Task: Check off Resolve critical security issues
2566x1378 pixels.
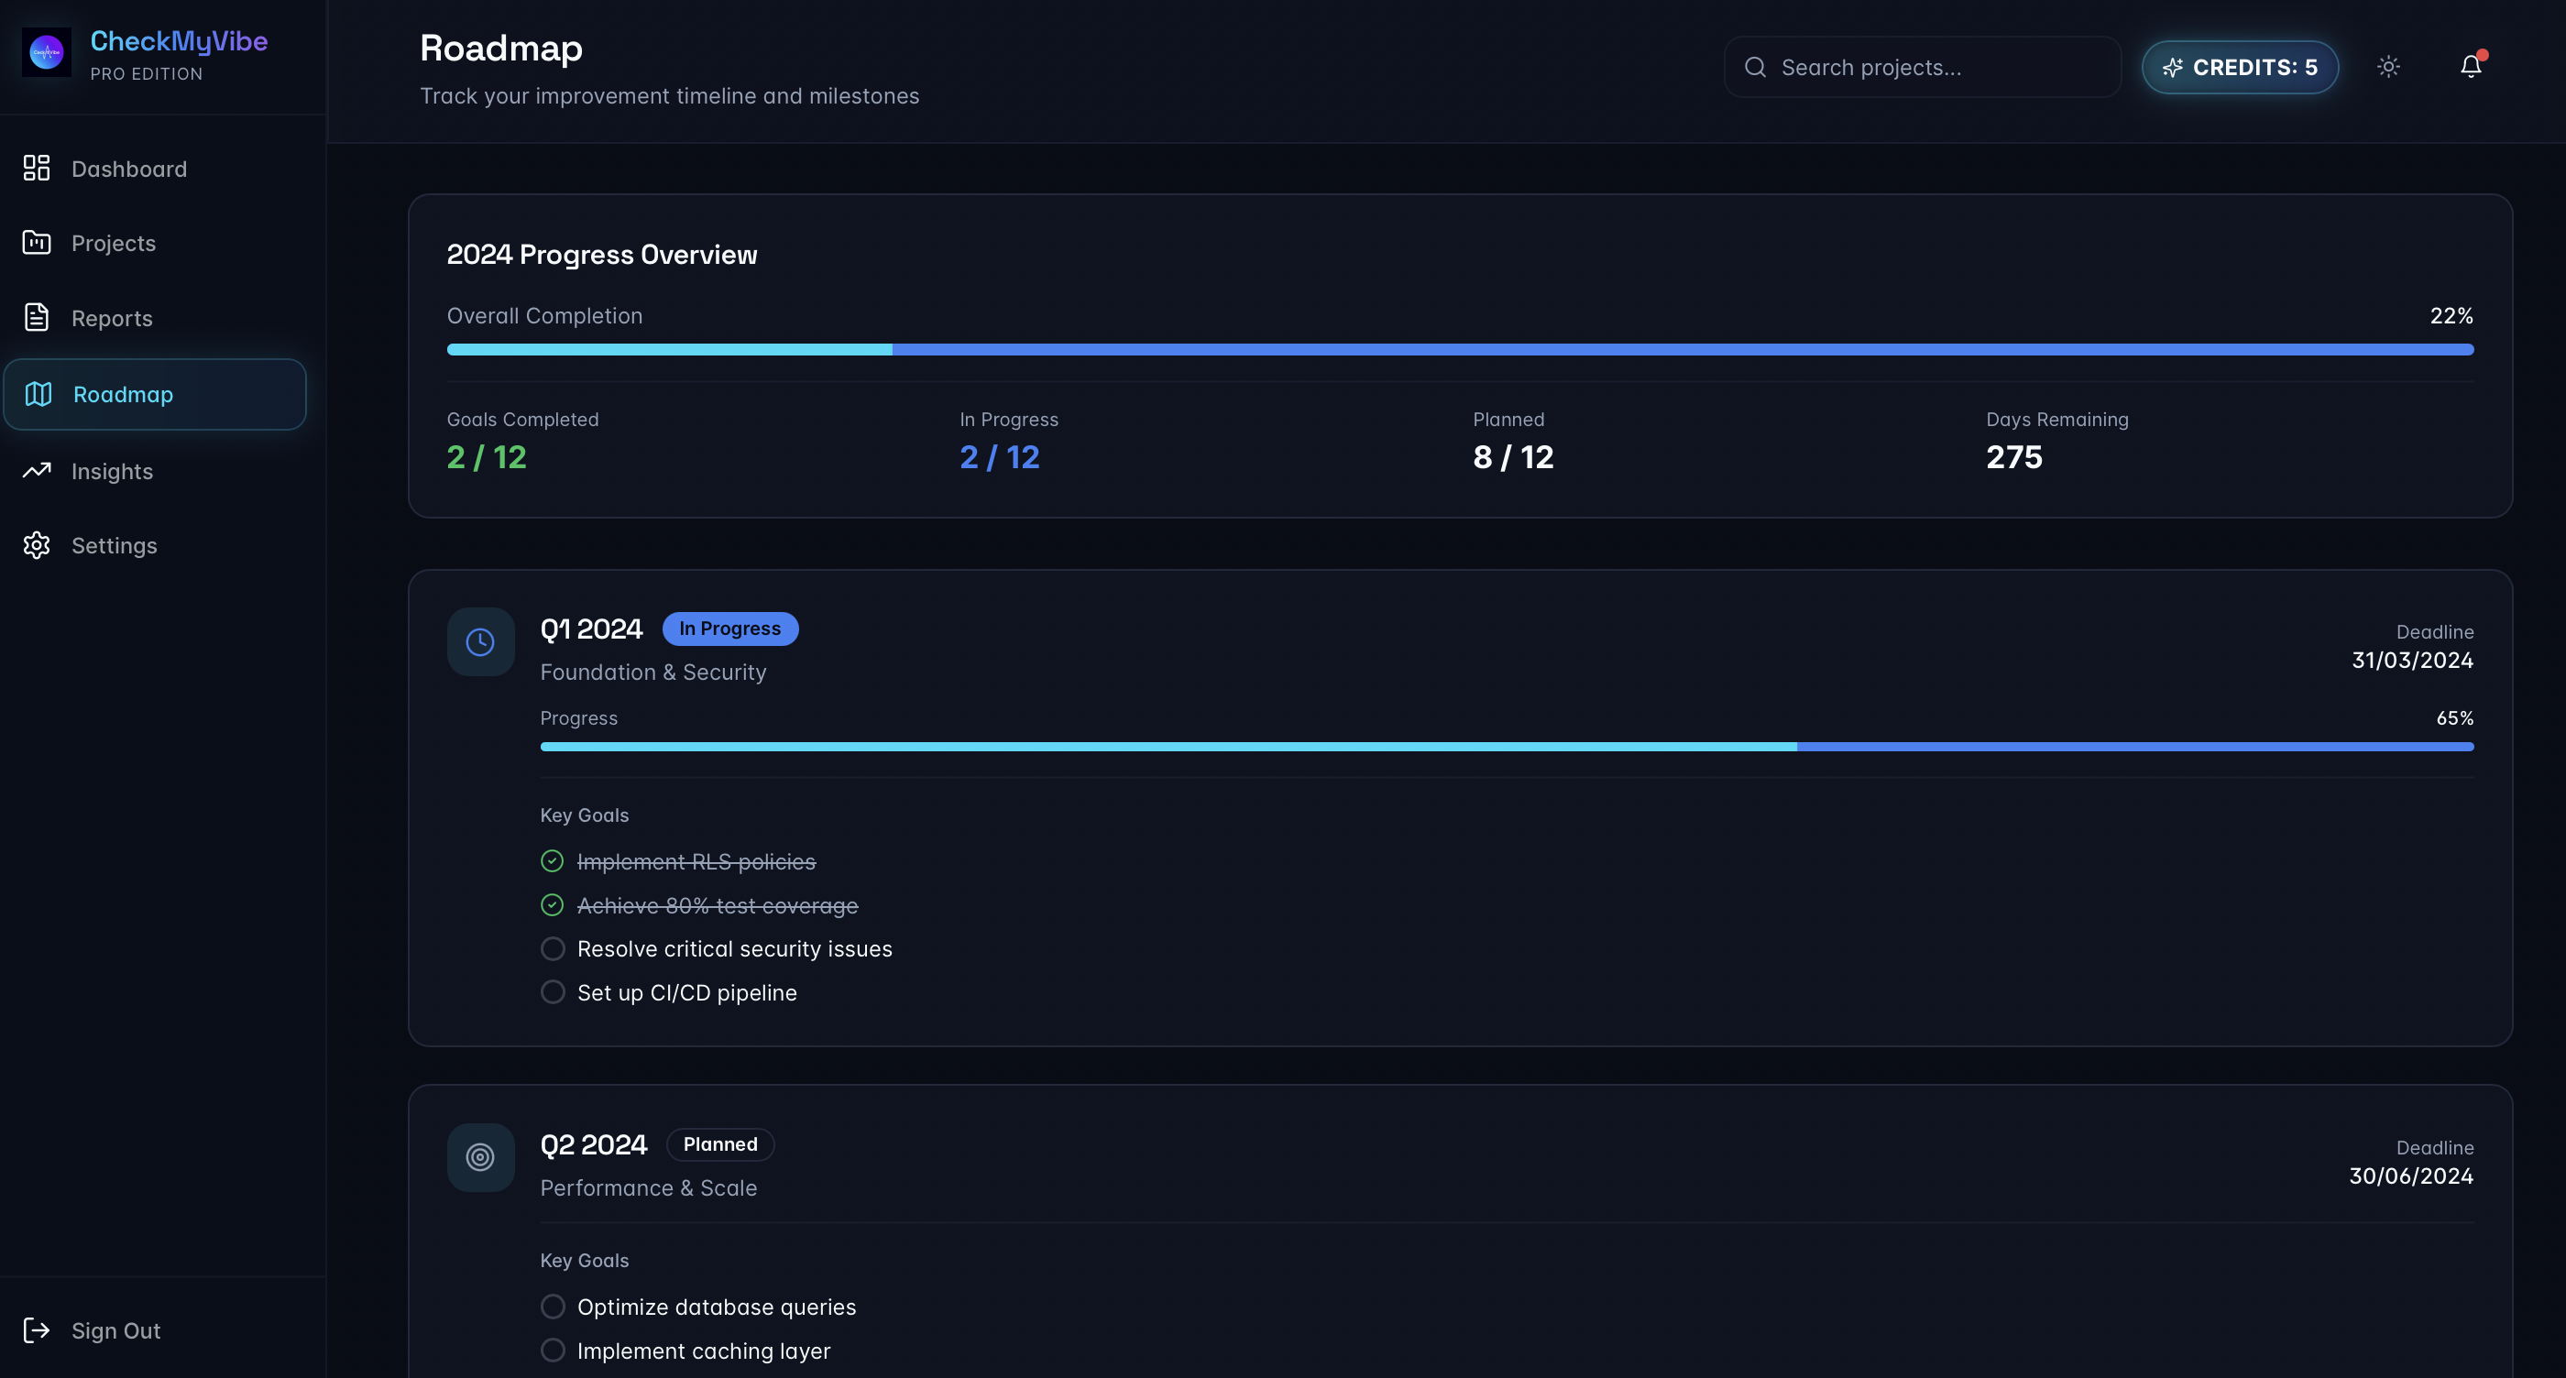Action: pyautogui.click(x=553, y=949)
